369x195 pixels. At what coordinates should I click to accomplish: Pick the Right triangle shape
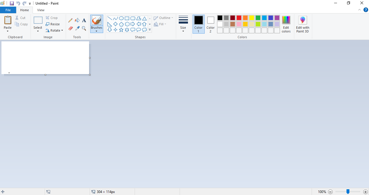[x=110, y=24]
